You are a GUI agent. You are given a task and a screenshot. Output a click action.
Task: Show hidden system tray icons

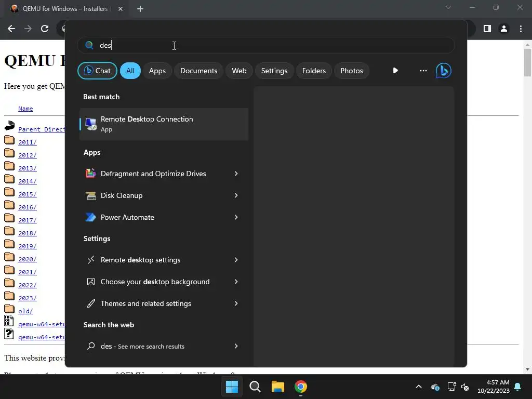pyautogui.click(x=419, y=387)
